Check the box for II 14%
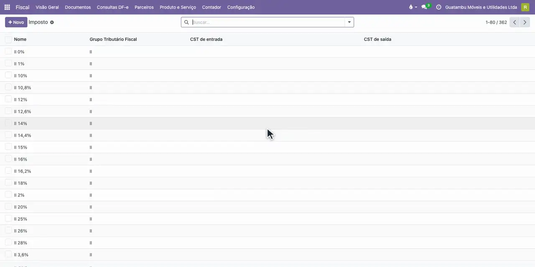This screenshot has width=535, height=267. click(8, 123)
